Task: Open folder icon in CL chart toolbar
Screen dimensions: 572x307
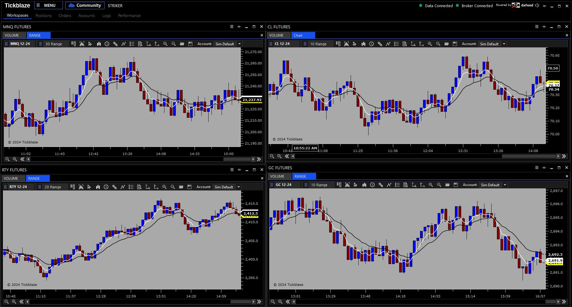Action: [447, 44]
